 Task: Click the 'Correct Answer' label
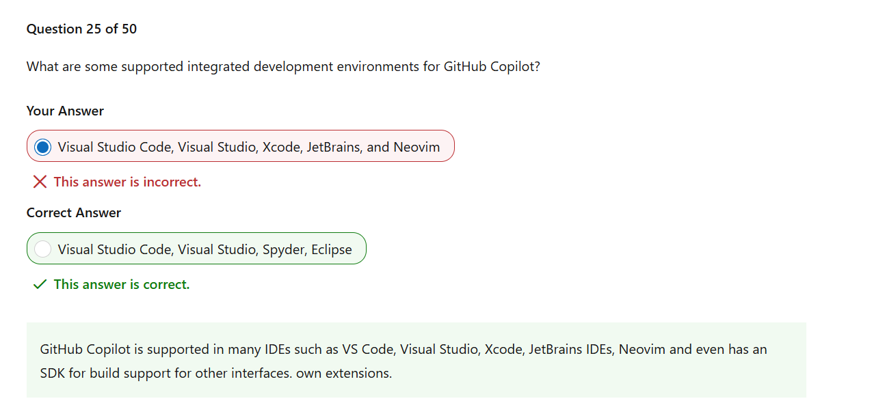tap(74, 212)
